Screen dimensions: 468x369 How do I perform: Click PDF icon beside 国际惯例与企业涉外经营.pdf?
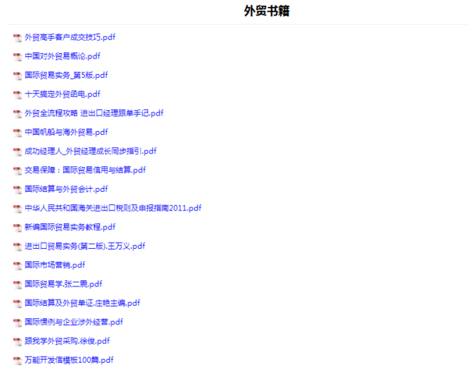(17, 323)
